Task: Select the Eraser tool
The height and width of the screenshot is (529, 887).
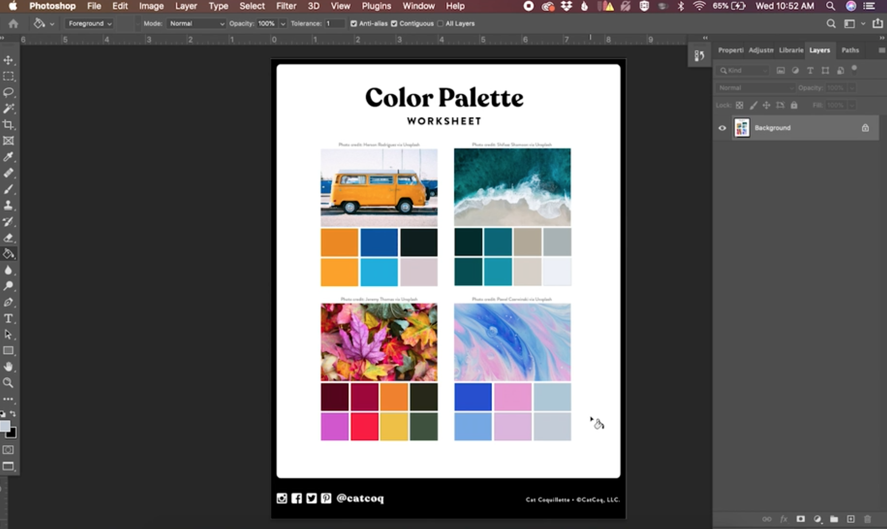Action: [x=8, y=238]
